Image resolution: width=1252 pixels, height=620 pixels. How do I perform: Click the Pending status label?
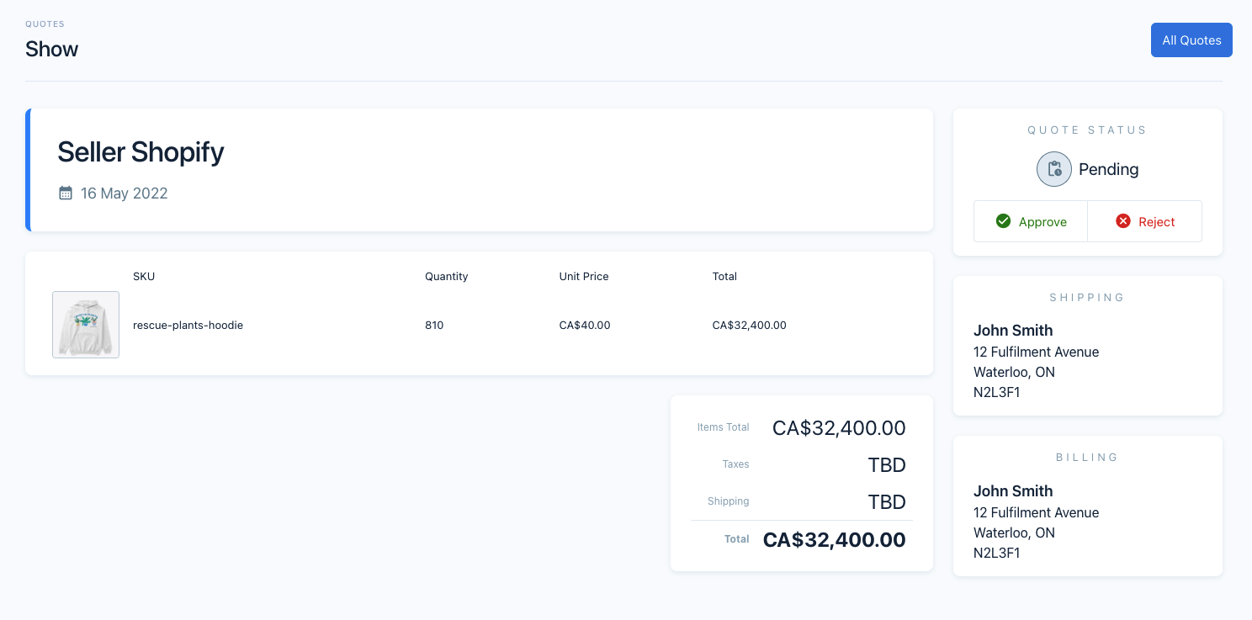coord(1108,169)
